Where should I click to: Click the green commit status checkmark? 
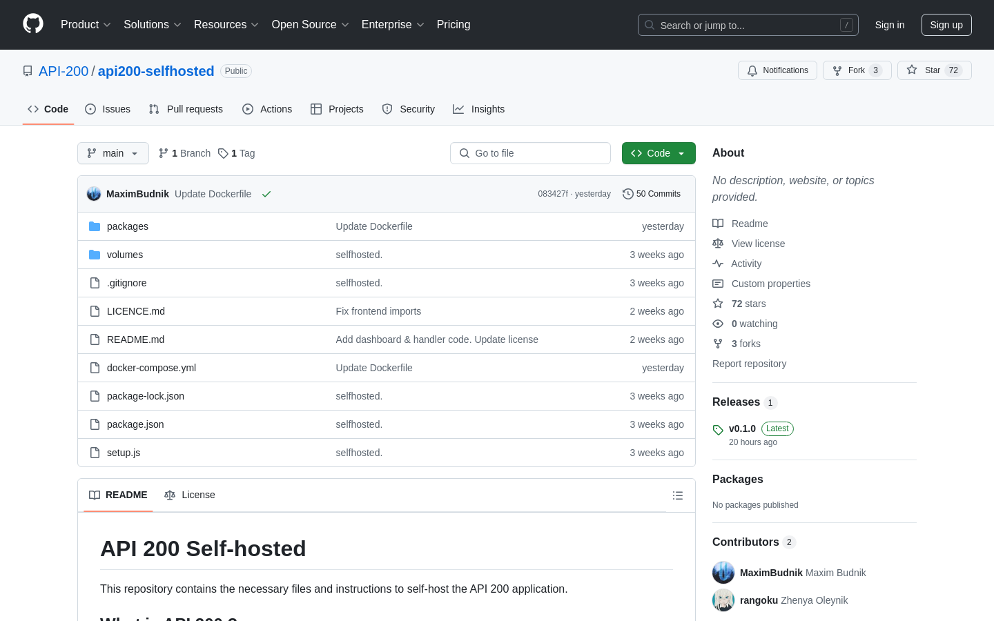[x=266, y=194]
